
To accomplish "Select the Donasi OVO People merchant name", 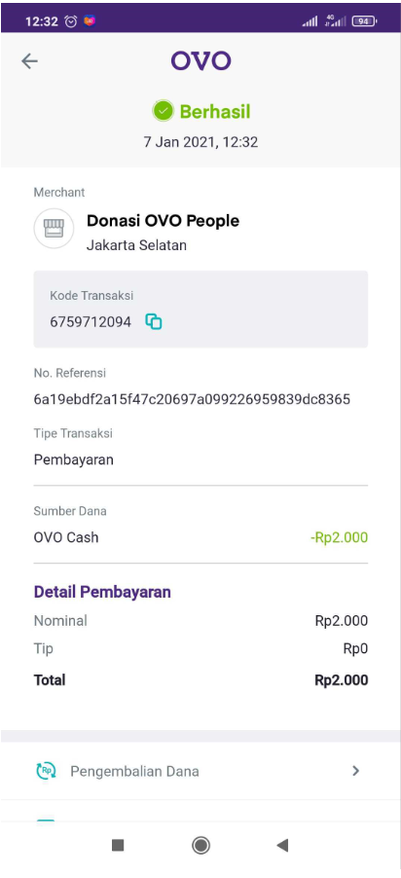I will pyautogui.click(x=163, y=221).
